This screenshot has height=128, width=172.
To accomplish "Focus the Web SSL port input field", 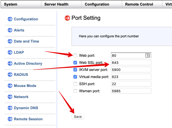I will [131, 63].
